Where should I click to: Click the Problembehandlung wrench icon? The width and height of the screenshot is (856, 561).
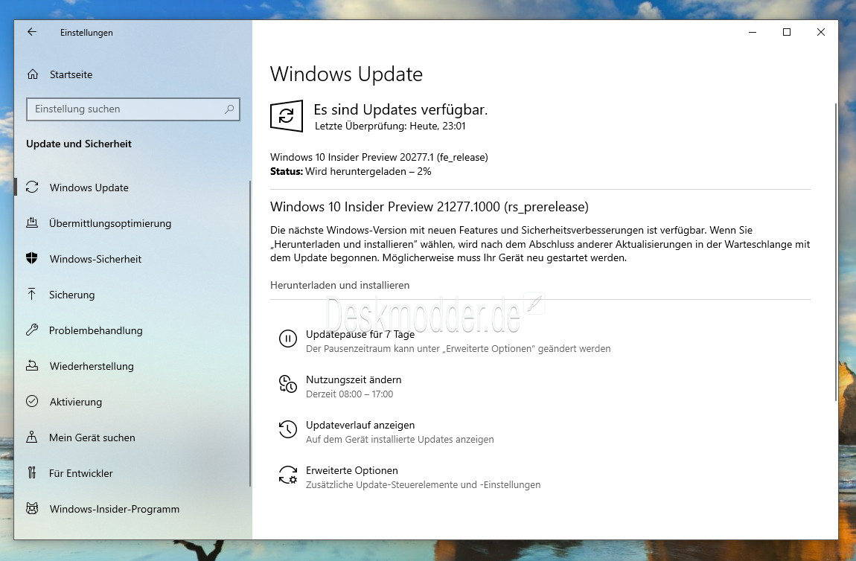pos(32,330)
